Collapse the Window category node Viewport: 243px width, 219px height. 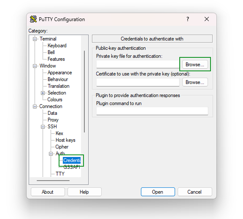[35, 66]
